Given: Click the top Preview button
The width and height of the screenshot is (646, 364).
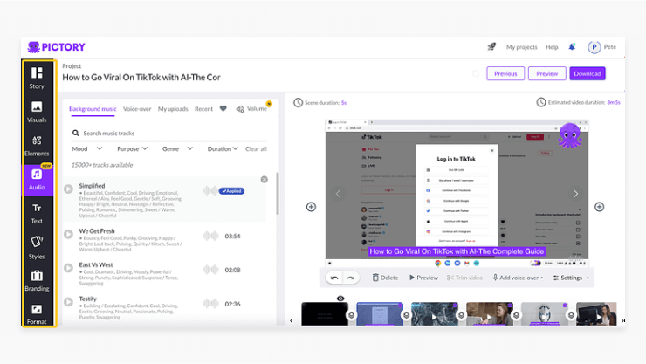Looking at the screenshot, I should [547, 73].
